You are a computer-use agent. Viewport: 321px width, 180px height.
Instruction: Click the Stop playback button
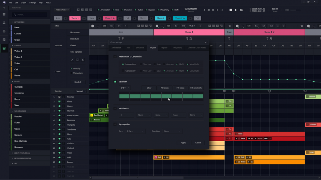(231, 10)
